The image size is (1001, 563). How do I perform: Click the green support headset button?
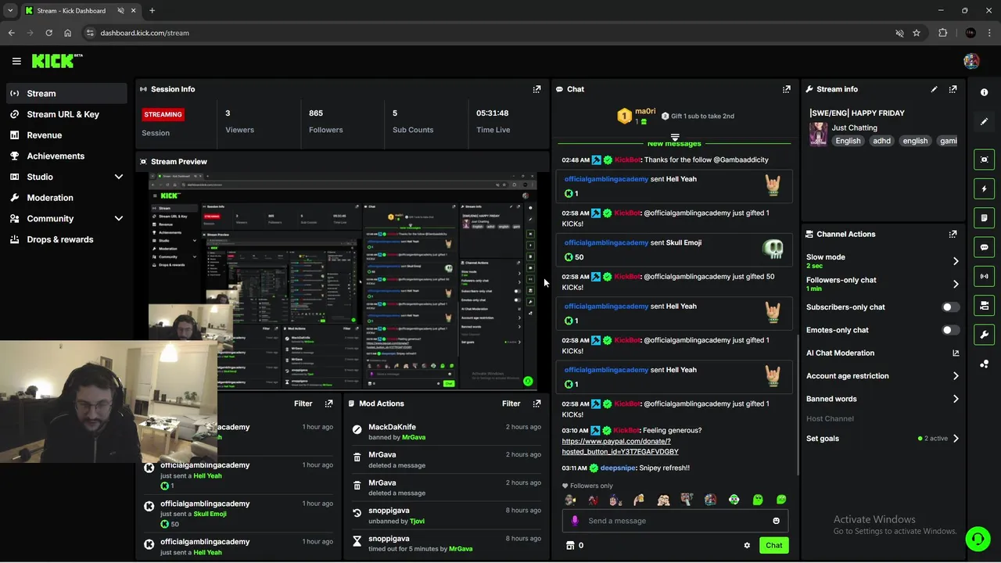tap(977, 539)
